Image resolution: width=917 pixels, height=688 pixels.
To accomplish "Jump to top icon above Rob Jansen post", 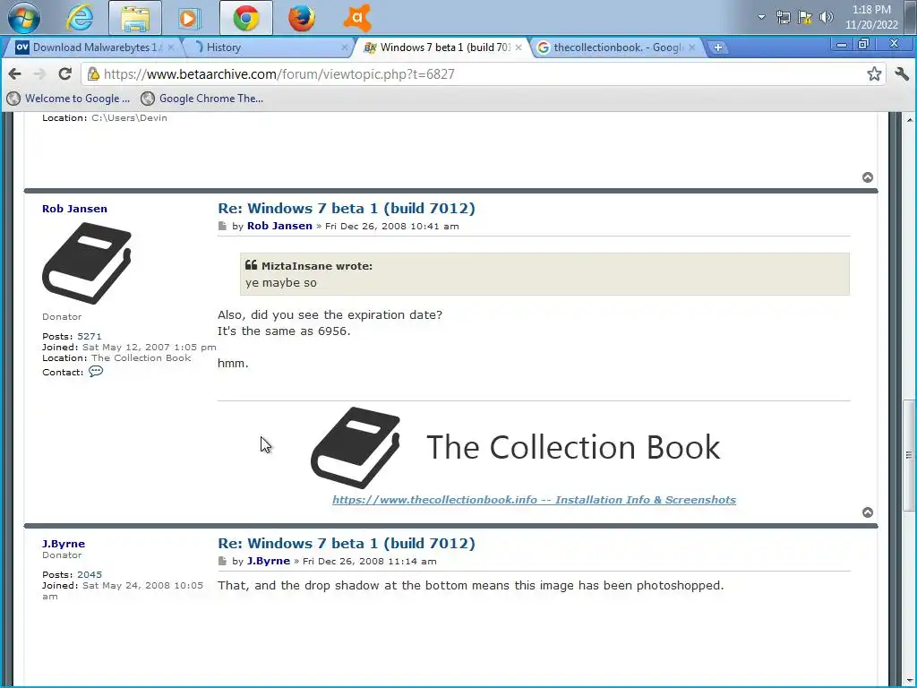I will pyautogui.click(x=868, y=177).
